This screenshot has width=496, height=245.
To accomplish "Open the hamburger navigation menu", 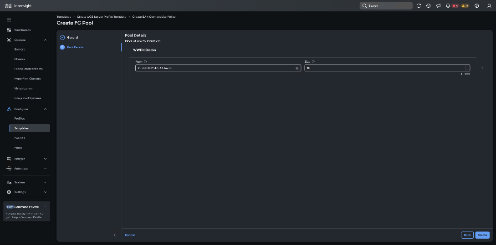I will coord(9,20).
